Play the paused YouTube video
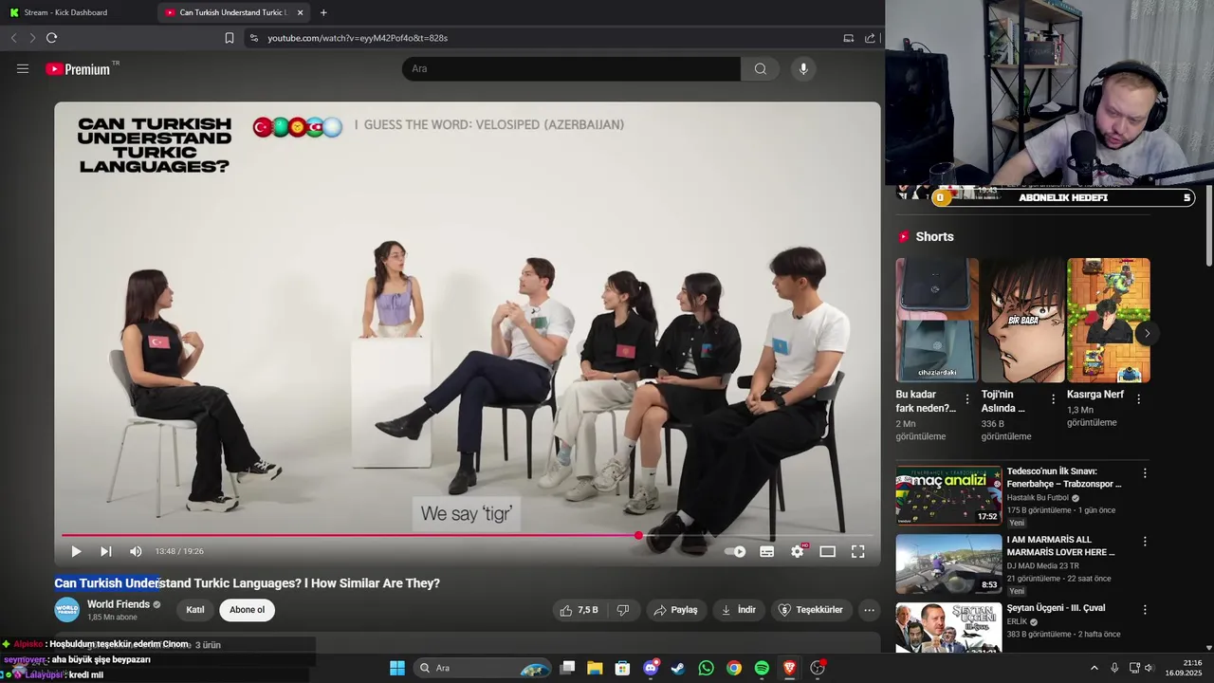Screen dimensions: 1214x683 [x=76, y=551]
